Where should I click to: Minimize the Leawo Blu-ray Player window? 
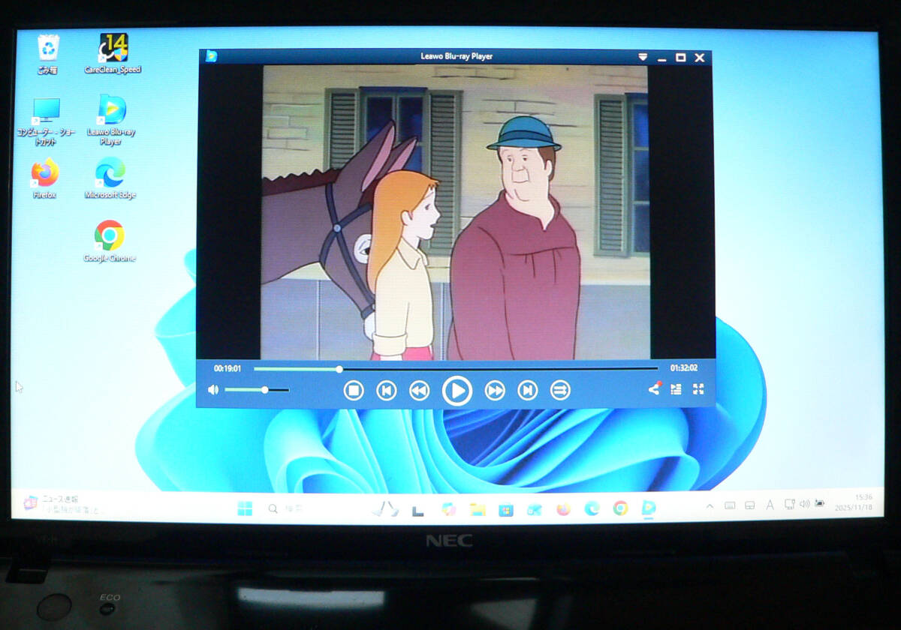coord(661,58)
